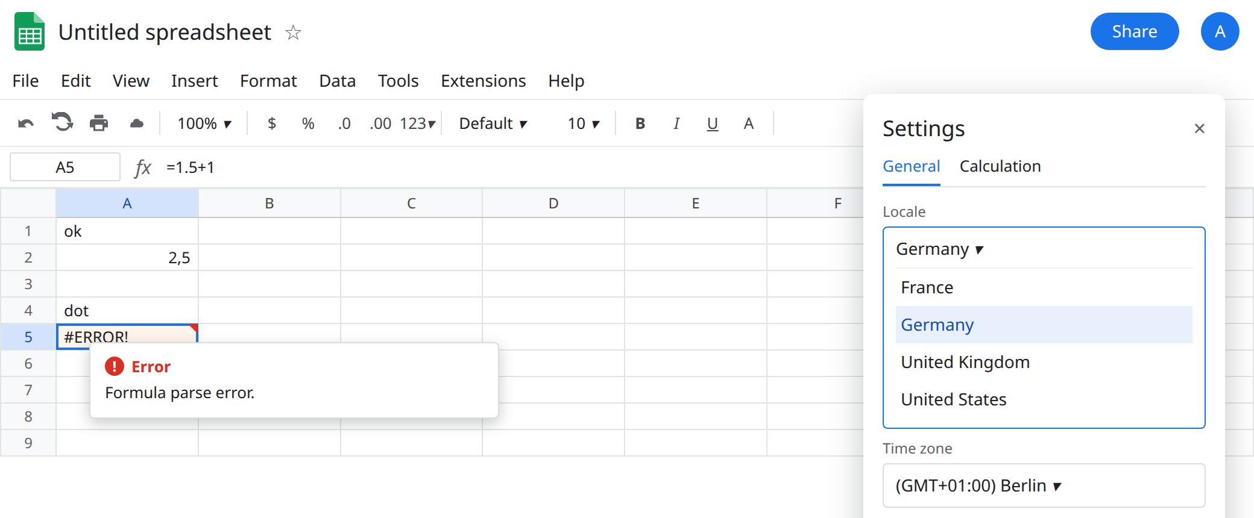The width and height of the screenshot is (1254, 518).
Task: Switch to the Calculation tab
Action: pos(1000,166)
